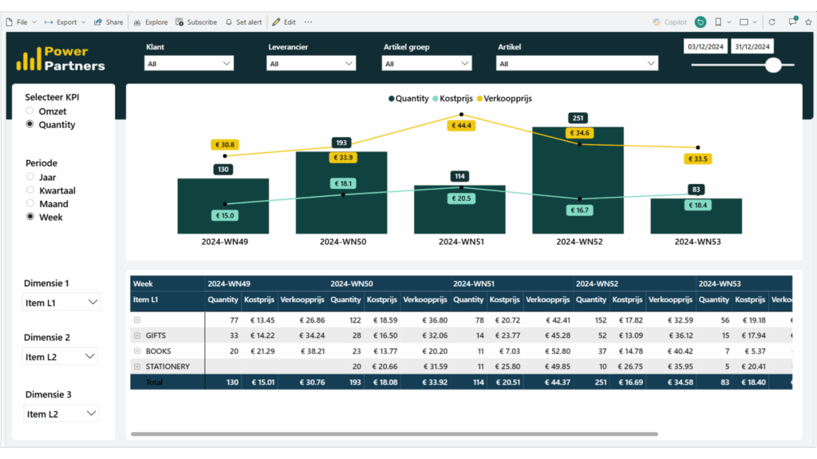Click the teal reset-to-default icon
Screen dimensions: 817x459
click(701, 22)
